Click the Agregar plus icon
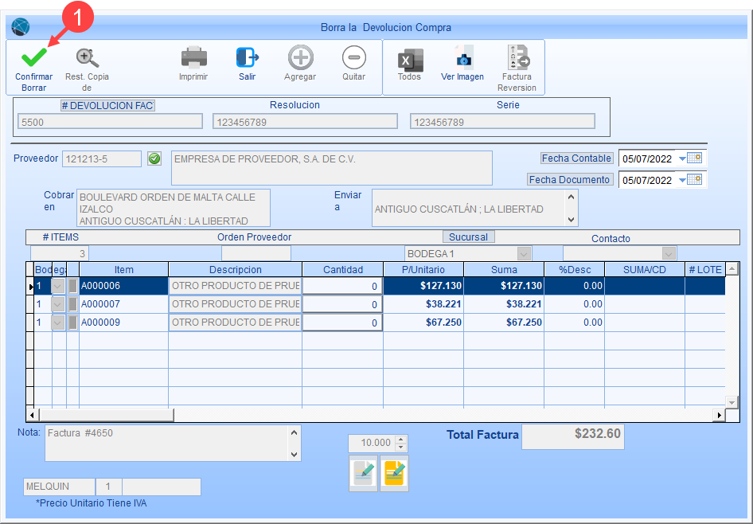Screen dimensions: 753x524 click(301, 57)
